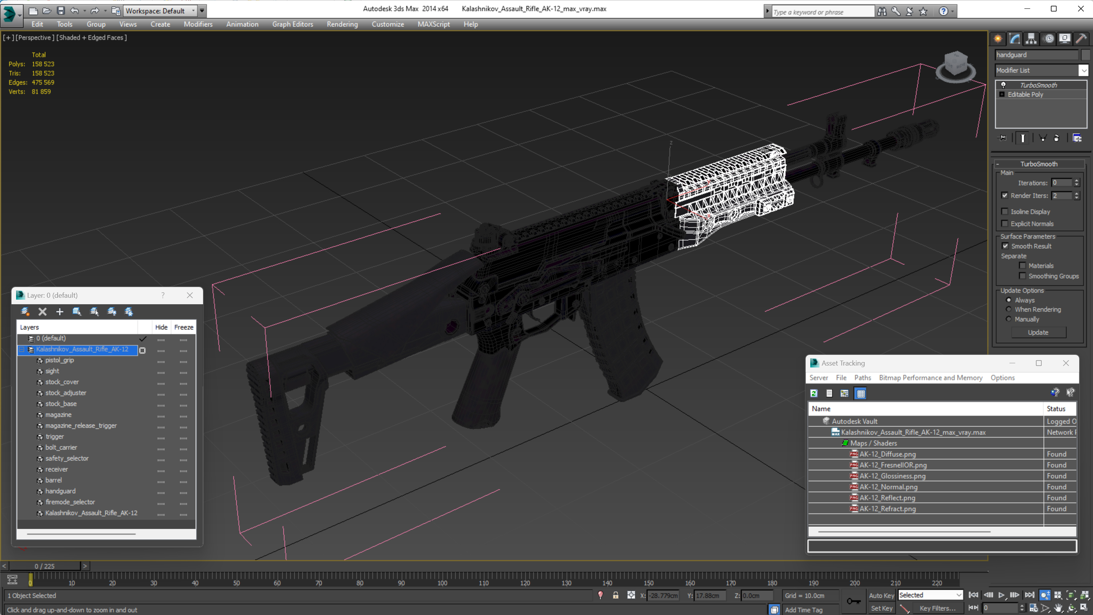Open the Graph Editors menu

293,24
